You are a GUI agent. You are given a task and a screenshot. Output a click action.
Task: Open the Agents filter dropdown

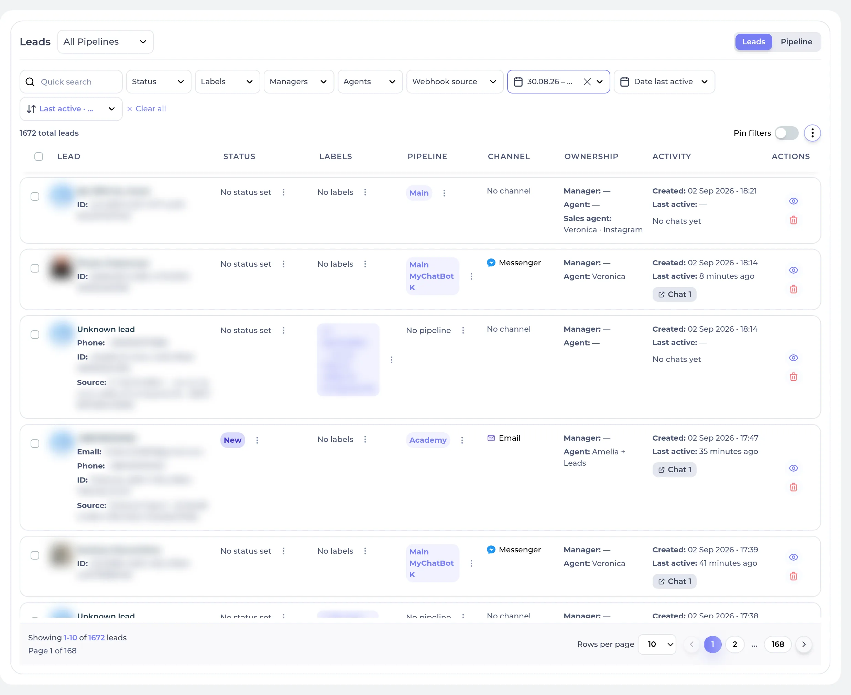(370, 82)
